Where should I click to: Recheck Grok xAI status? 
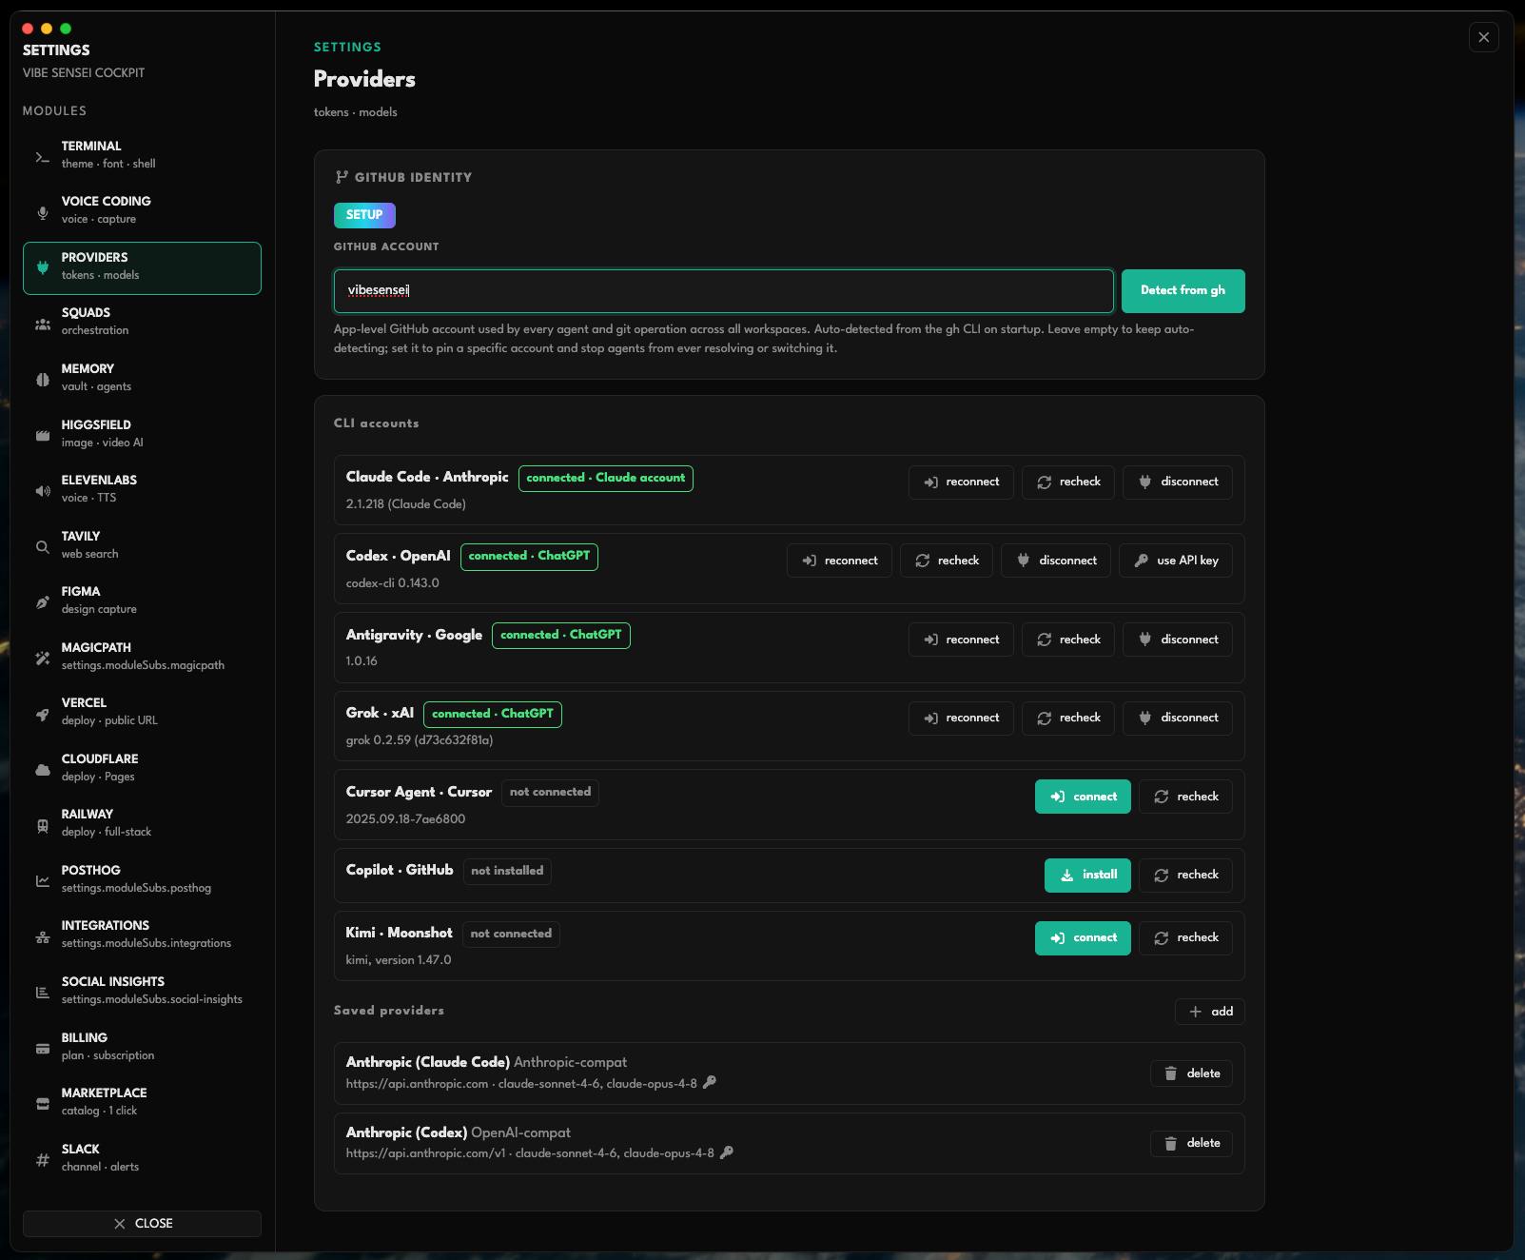tap(1068, 719)
